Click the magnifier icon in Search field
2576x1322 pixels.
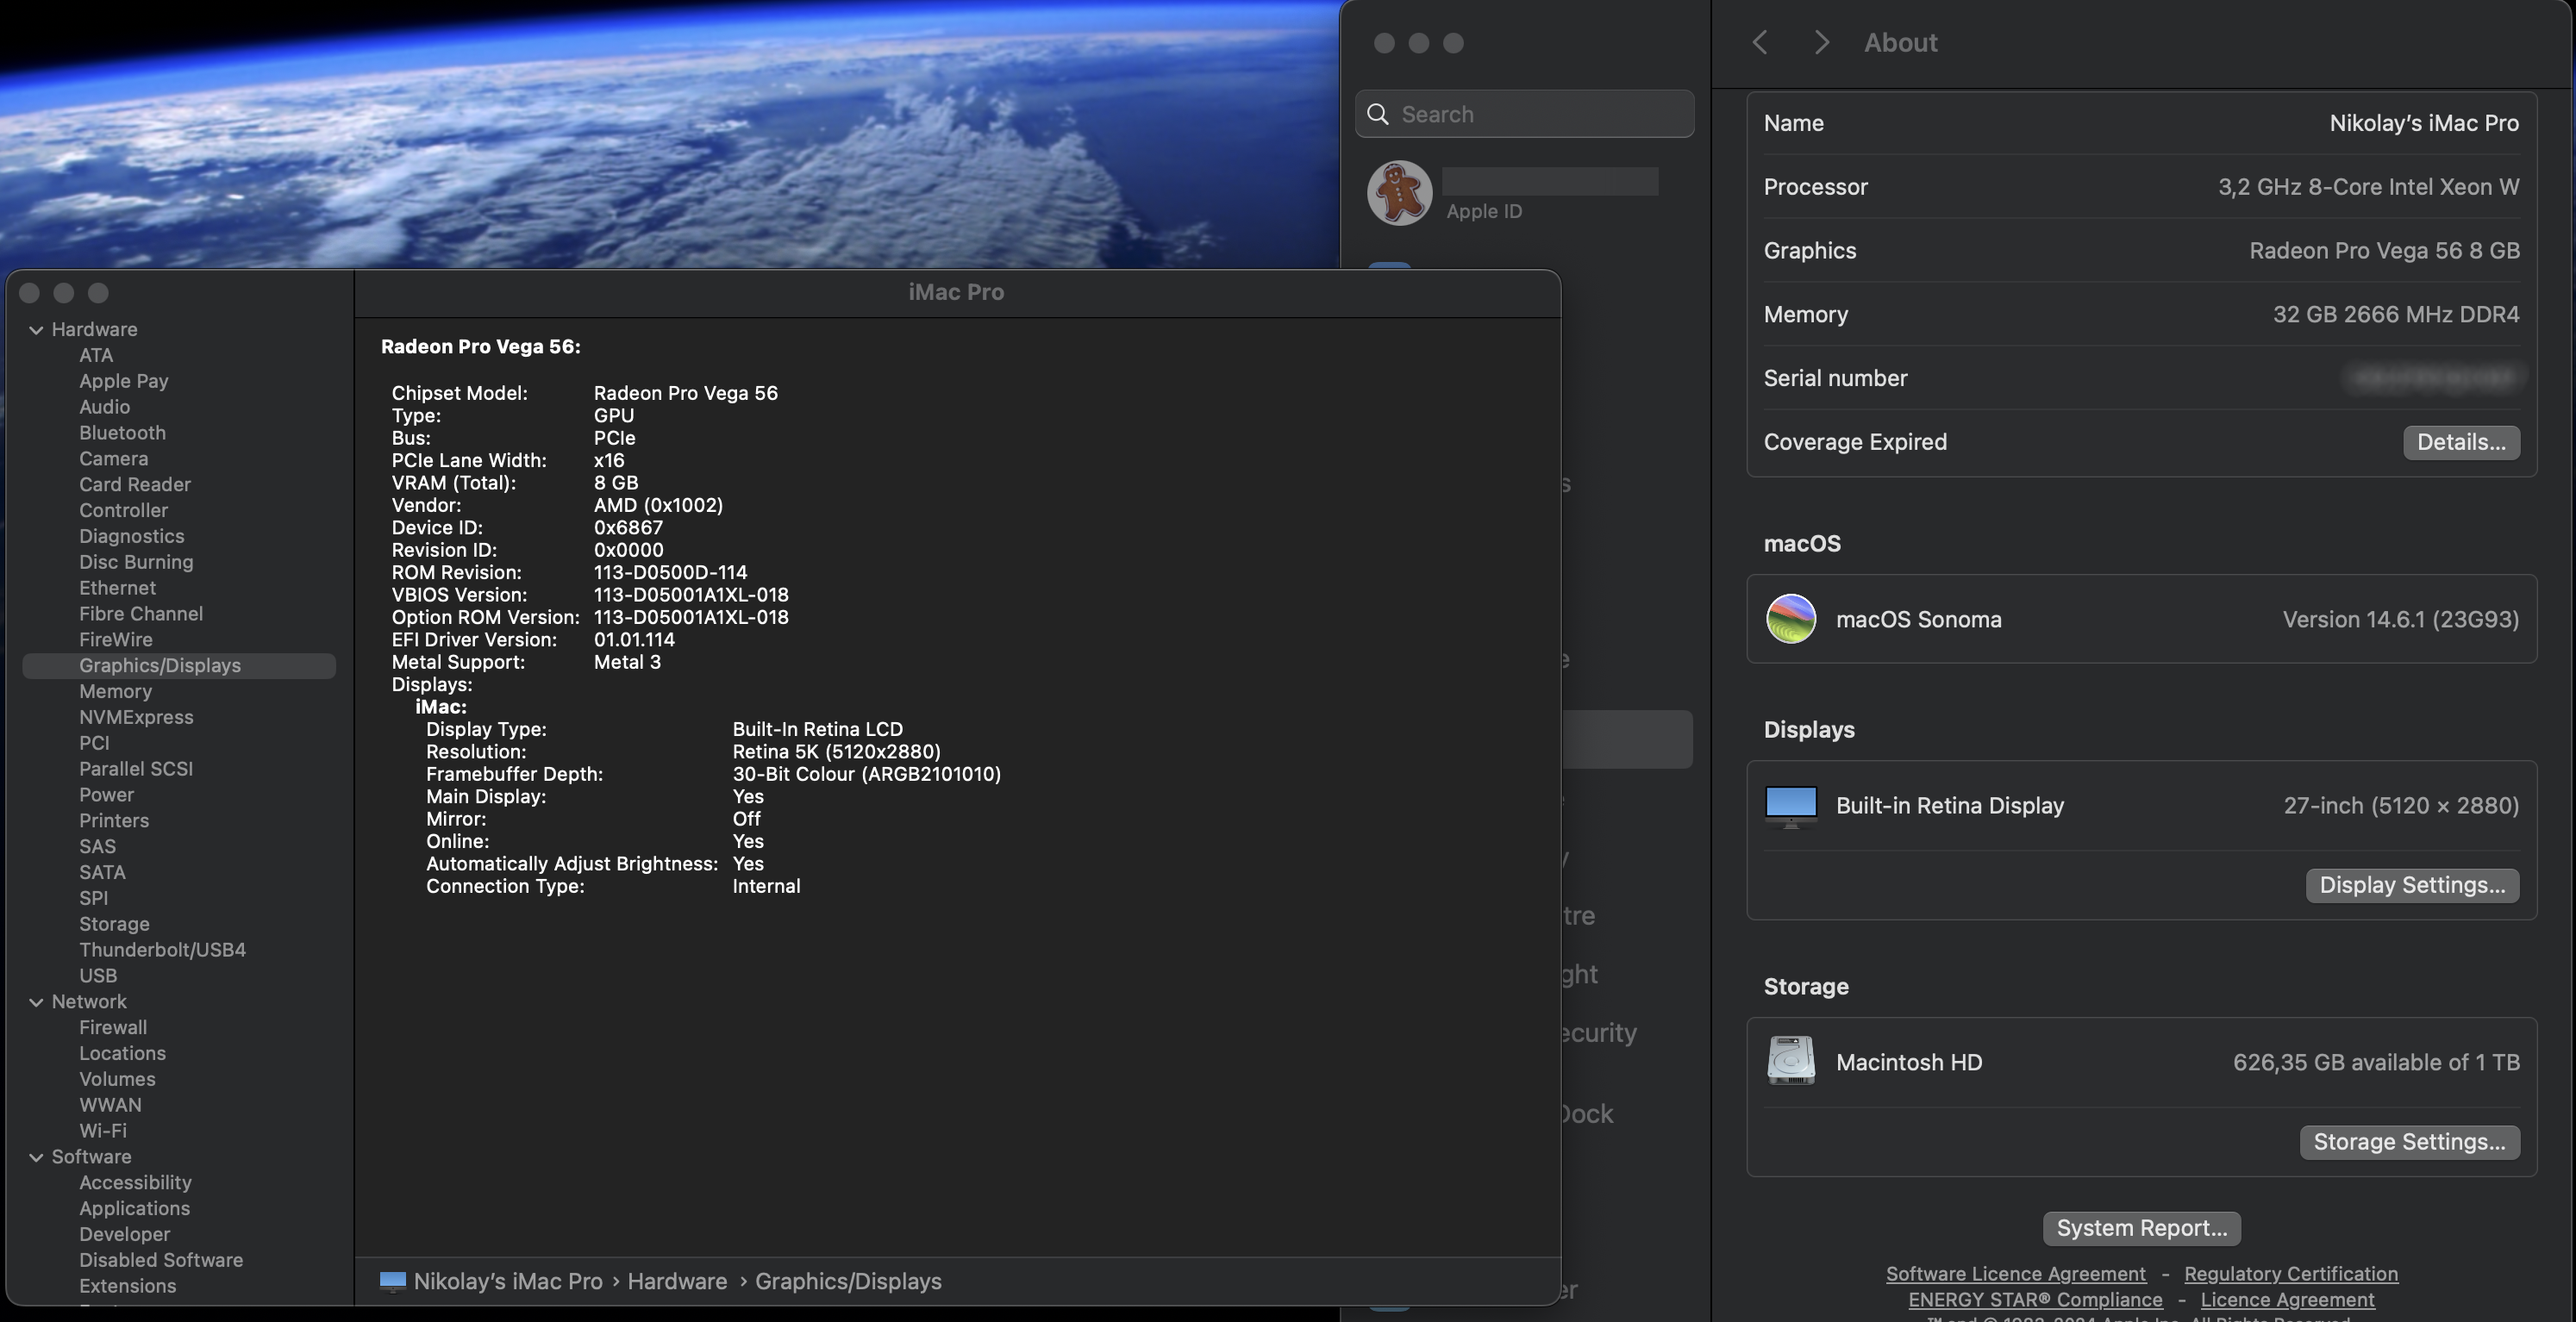(x=1378, y=114)
